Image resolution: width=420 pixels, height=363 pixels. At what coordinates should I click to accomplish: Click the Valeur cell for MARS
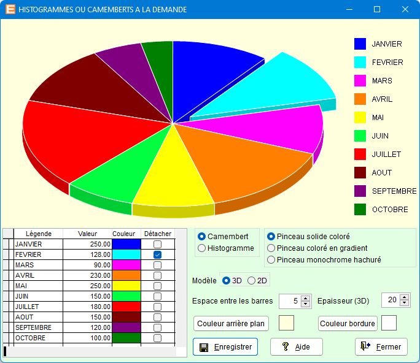(88, 265)
